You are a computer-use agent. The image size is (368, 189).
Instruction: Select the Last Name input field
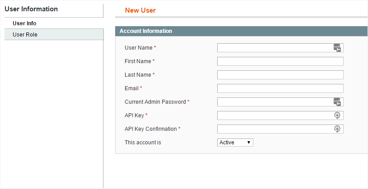click(x=280, y=75)
